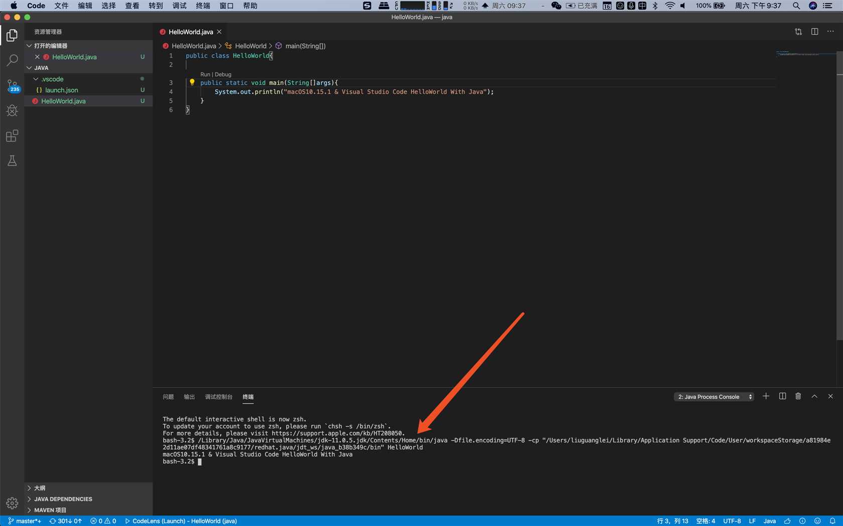This screenshot has width=843, height=526.
Task: Open Wi-Fi menu in macOS menu bar
Action: pos(670,6)
